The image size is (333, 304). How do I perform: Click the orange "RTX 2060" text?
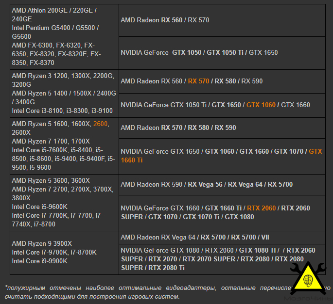pos(261,208)
